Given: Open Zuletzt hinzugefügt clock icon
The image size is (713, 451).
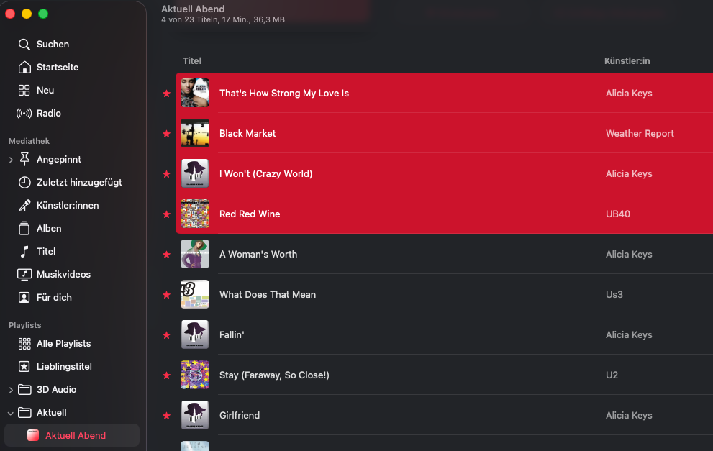Looking at the screenshot, I should (24, 182).
